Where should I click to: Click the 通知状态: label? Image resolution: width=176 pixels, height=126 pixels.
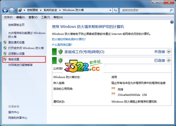pos(59,102)
